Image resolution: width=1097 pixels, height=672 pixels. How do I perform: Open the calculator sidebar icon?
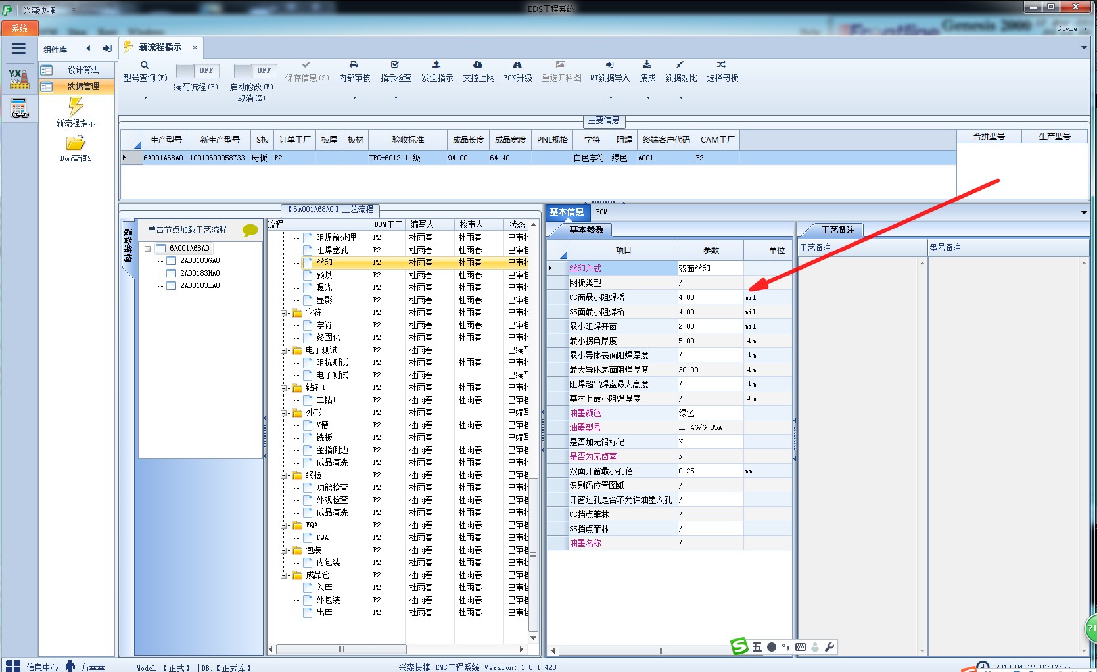19,108
